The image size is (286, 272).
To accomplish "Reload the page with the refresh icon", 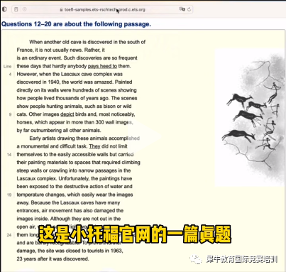I will click(x=189, y=9).
